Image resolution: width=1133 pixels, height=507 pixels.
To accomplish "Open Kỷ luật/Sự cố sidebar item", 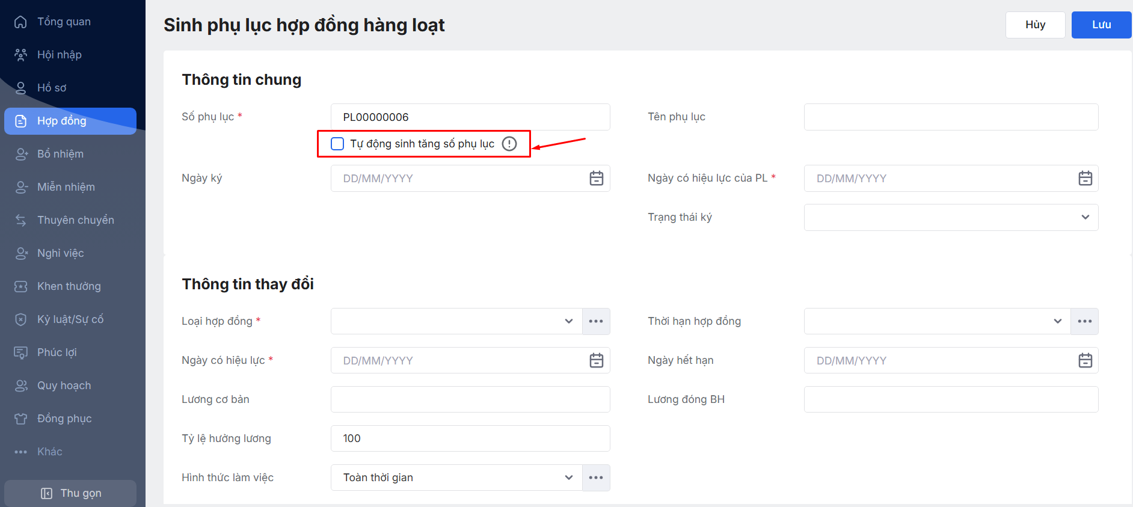I will point(70,319).
